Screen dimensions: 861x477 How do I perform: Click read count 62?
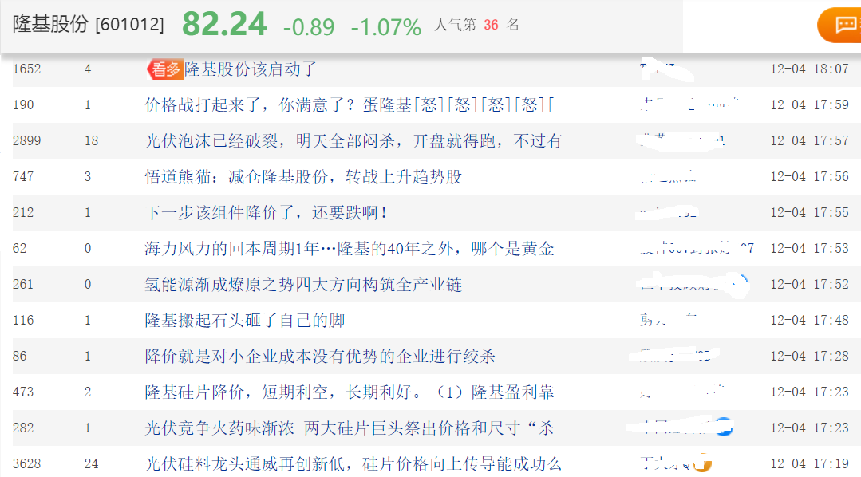click(x=20, y=249)
